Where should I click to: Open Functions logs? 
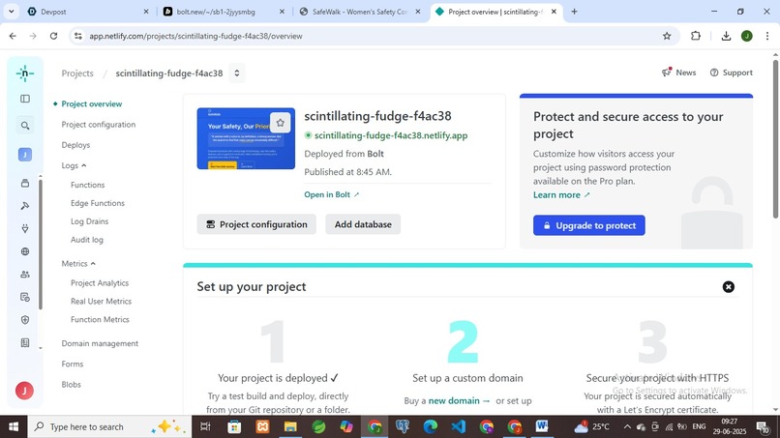click(87, 185)
